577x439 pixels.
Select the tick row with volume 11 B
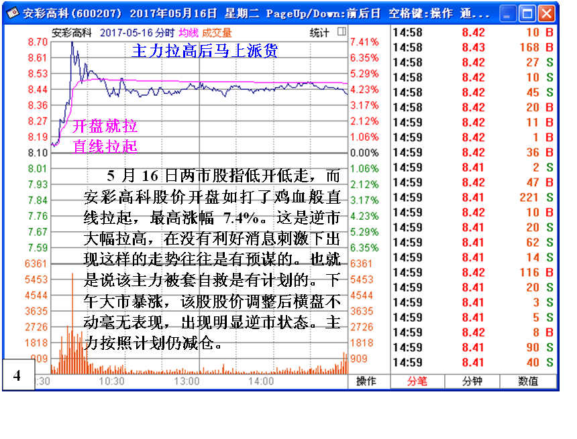[x=473, y=123]
